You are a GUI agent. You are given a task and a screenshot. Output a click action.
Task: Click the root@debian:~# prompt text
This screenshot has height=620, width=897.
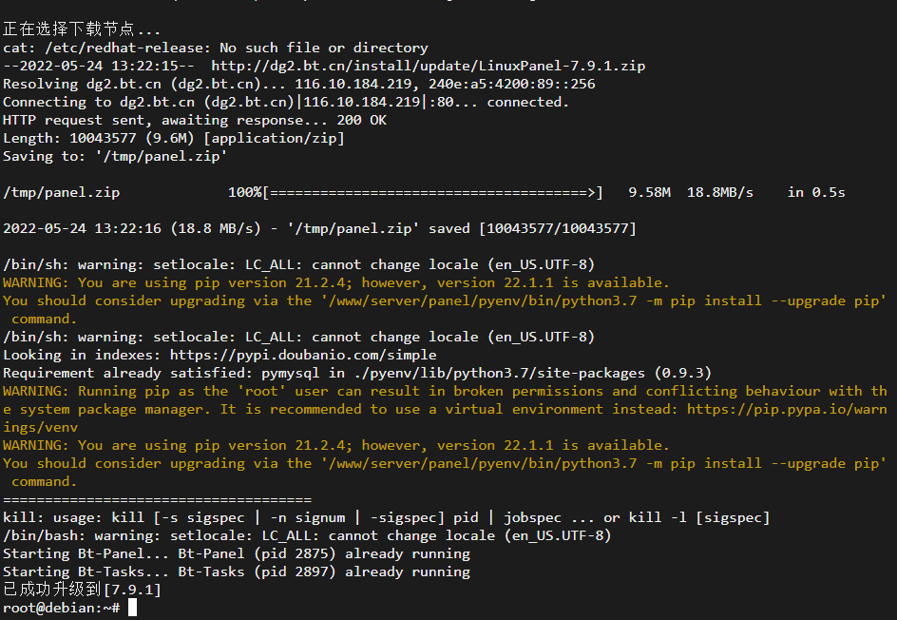tap(61, 608)
